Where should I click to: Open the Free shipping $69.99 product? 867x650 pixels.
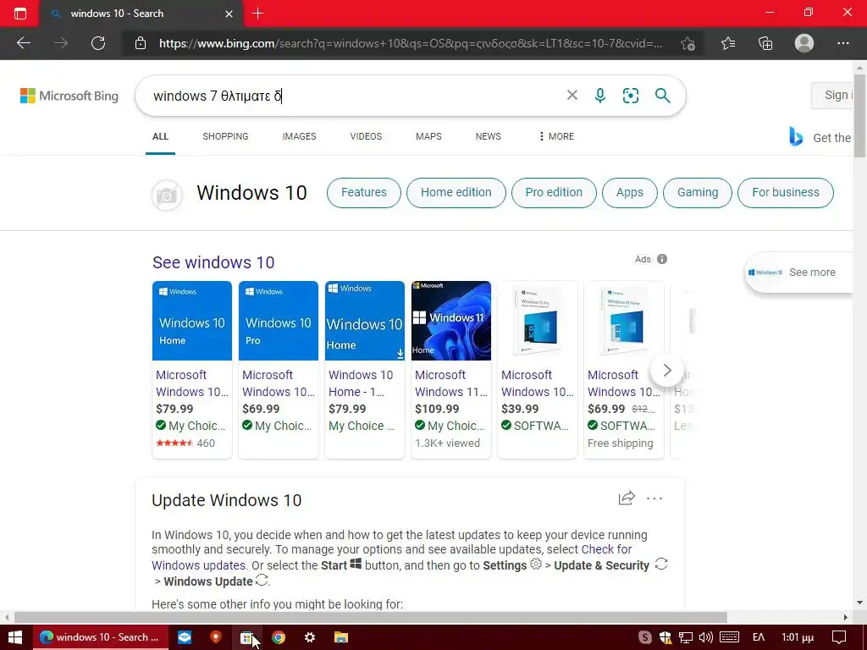tap(624, 369)
